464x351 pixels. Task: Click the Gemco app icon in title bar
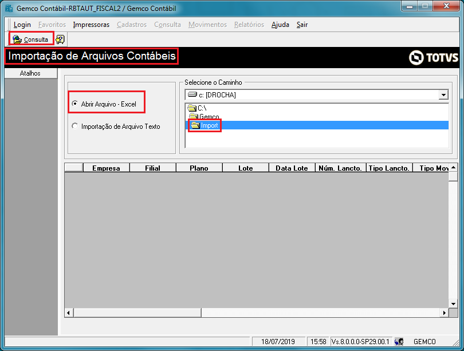(9, 8)
